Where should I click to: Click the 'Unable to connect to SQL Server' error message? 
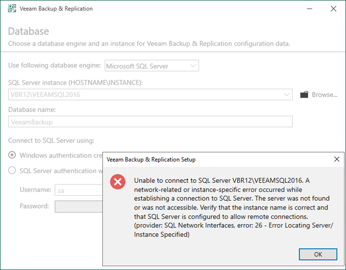(x=233, y=207)
